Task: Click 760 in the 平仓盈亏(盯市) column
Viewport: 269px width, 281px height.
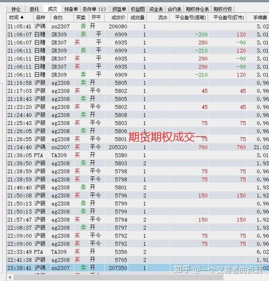Action: (241, 147)
